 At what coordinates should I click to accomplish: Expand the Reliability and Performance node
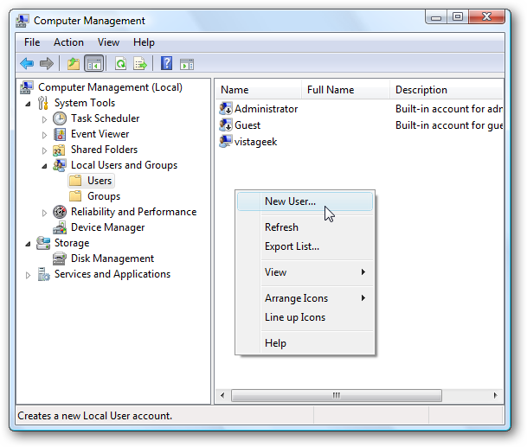pos(44,213)
